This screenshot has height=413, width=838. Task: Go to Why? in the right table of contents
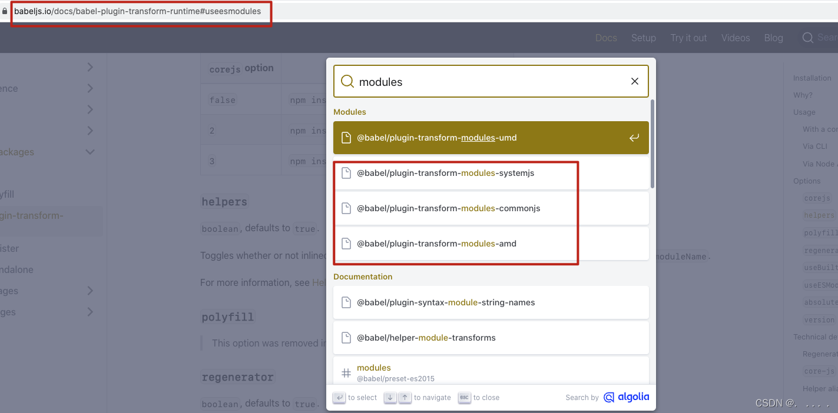(803, 95)
